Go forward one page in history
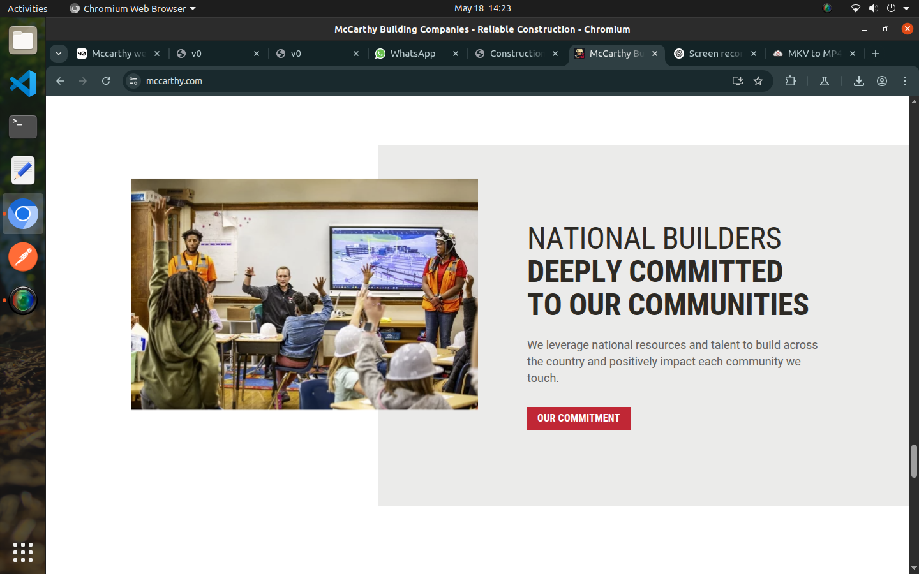Image resolution: width=919 pixels, height=574 pixels. [x=83, y=81]
